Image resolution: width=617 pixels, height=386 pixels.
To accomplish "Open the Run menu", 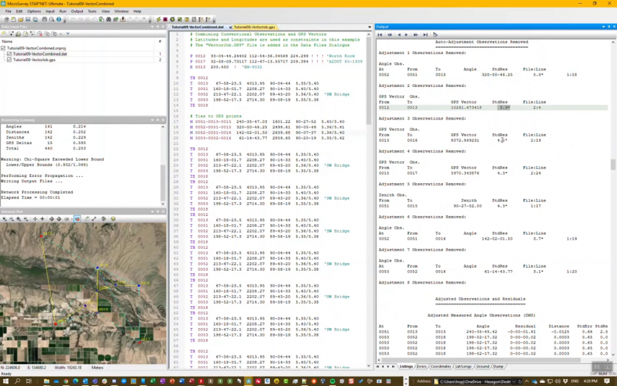I will (63, 11).
